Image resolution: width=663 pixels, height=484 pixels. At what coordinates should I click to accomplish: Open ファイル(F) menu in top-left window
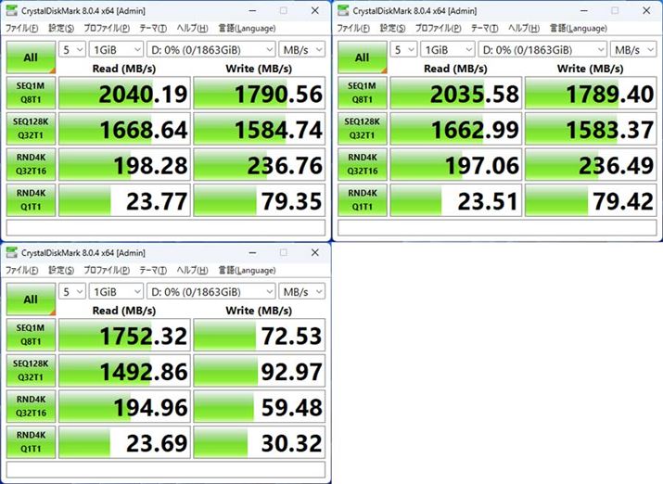(21, 29)
